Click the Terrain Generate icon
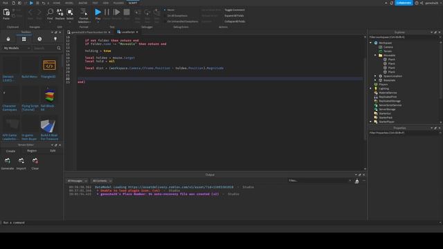Viewport: 443px width, 249px height. click(x=8, y=160)
